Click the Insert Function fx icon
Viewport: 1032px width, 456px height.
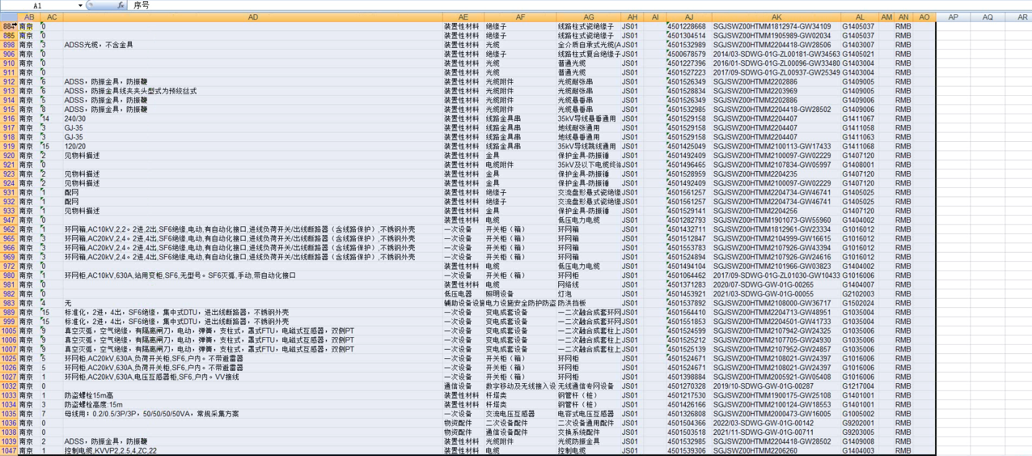121,6
